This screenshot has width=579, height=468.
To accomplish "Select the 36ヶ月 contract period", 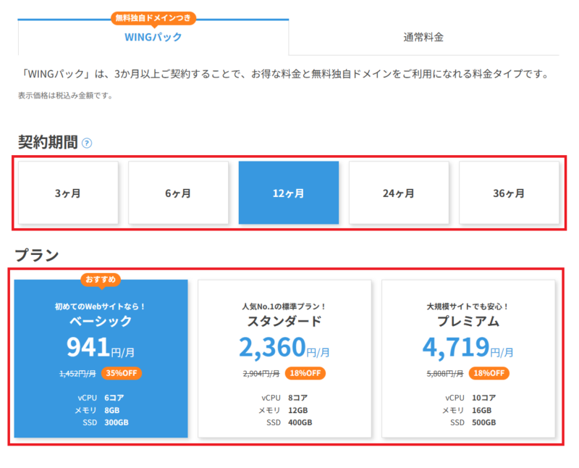I will [509, 193].
